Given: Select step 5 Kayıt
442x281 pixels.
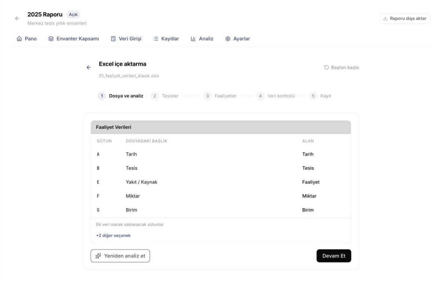Looking at the screenshot, I should pyautogui.click(x=320, y=96).
